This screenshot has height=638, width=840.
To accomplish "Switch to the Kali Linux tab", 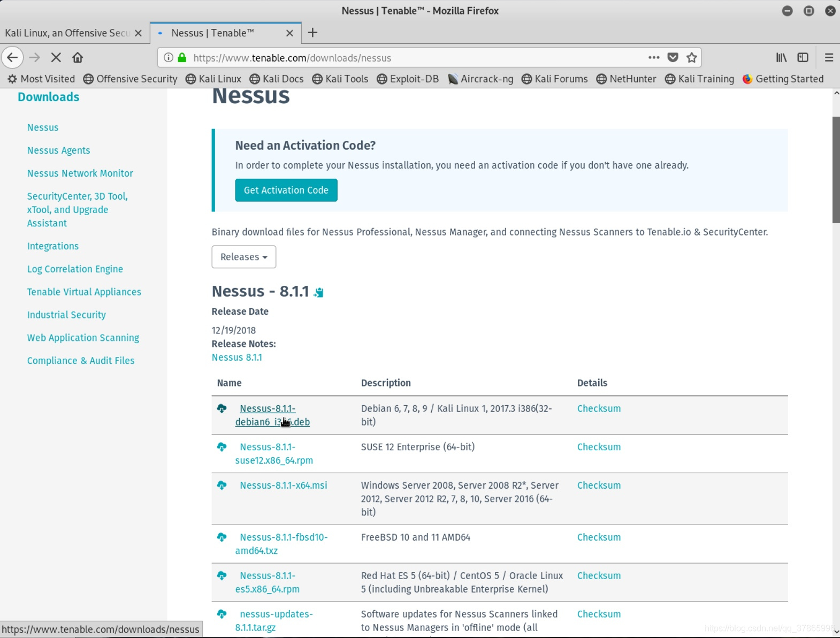I will point(67,33).
